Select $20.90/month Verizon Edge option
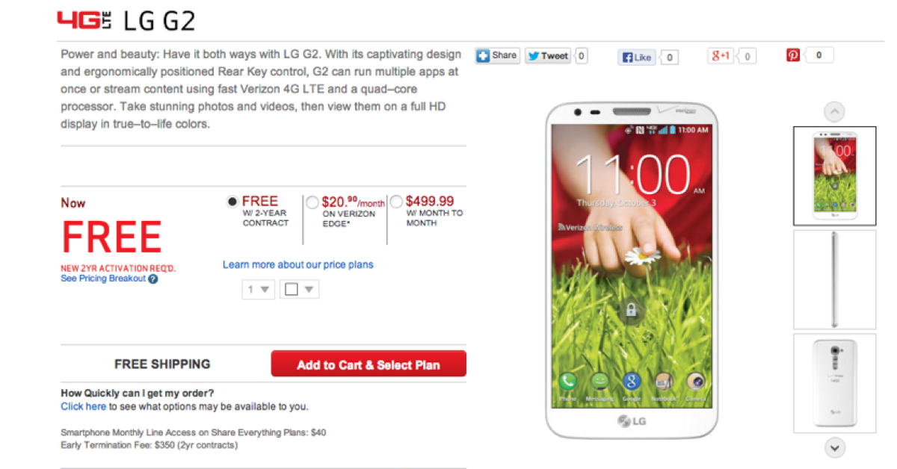 pos(312,202)
